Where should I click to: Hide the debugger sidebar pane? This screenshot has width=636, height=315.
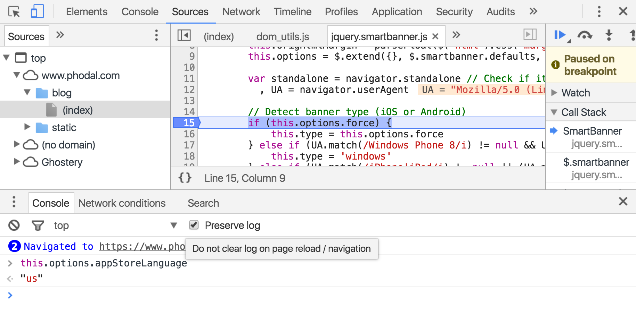point(530,34)
